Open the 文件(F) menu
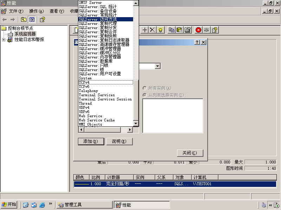The image size is (281, 210). tap(16, 11)
